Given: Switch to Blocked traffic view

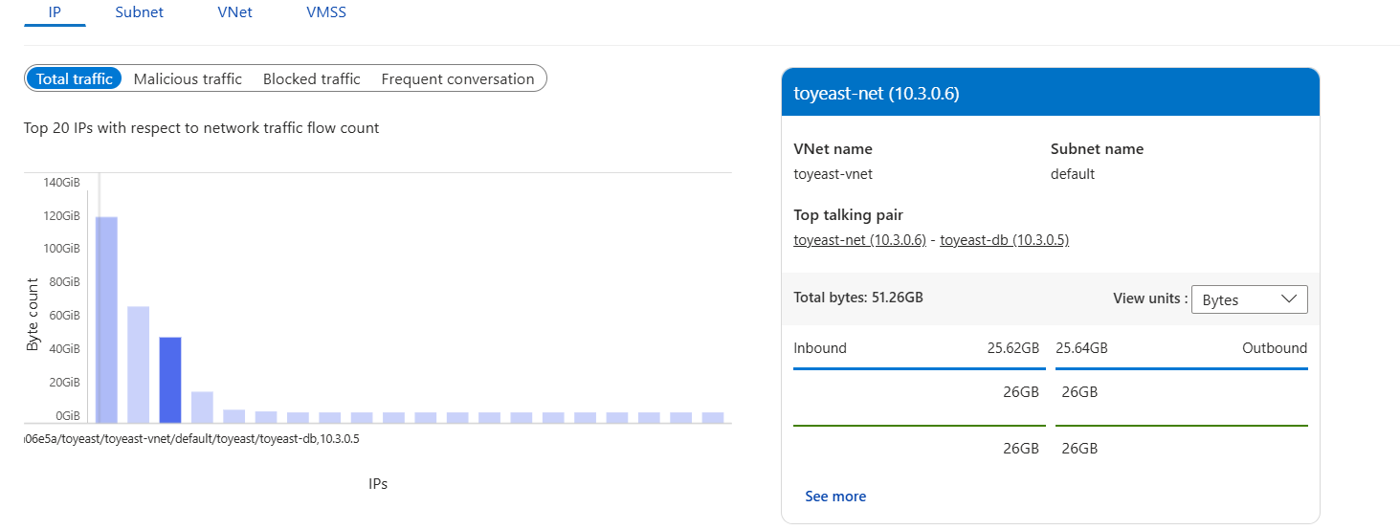Looking at the screenshot, I should [311, 78].
